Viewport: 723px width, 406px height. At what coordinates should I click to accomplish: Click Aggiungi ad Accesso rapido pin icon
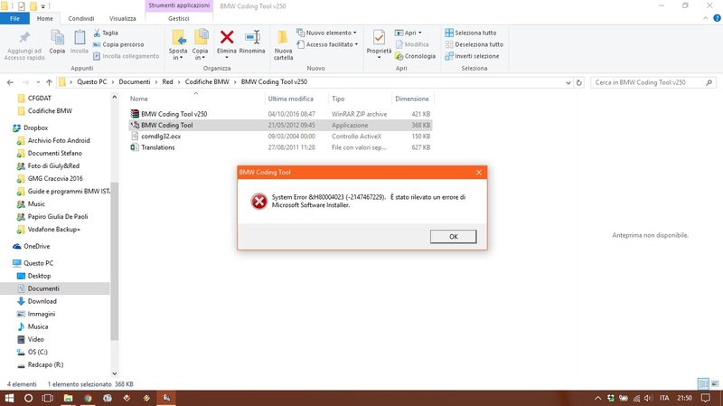[24, 38]
